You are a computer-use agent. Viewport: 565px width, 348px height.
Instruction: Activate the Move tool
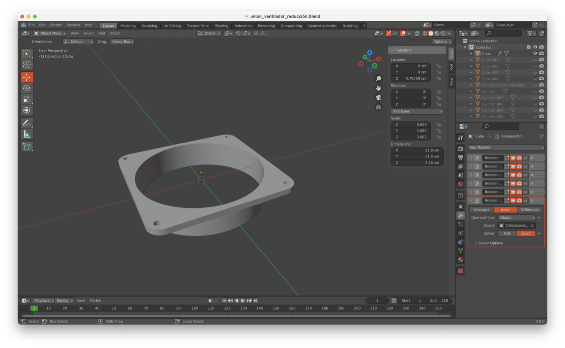pos(26,77)
